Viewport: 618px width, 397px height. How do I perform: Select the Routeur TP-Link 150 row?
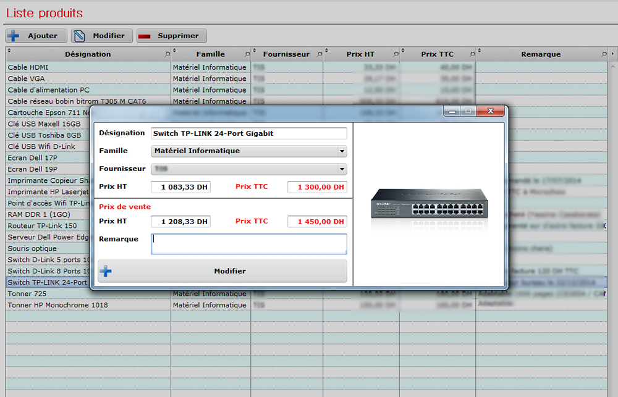pos(48,226)
